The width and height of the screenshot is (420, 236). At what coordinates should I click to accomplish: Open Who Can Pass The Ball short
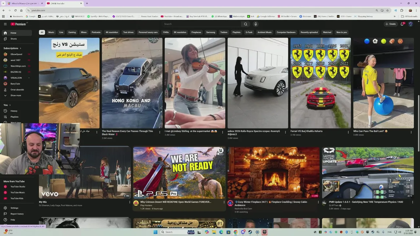tap(384, 83)
